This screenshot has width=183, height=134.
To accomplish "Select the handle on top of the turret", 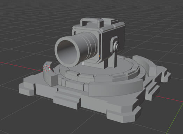I will click(92, 22).
